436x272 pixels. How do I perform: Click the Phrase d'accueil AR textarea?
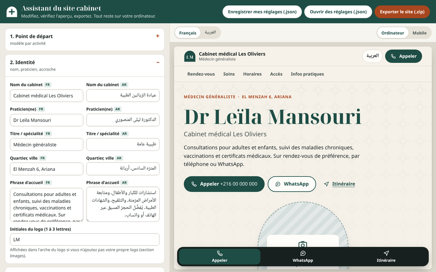point(123,204)
